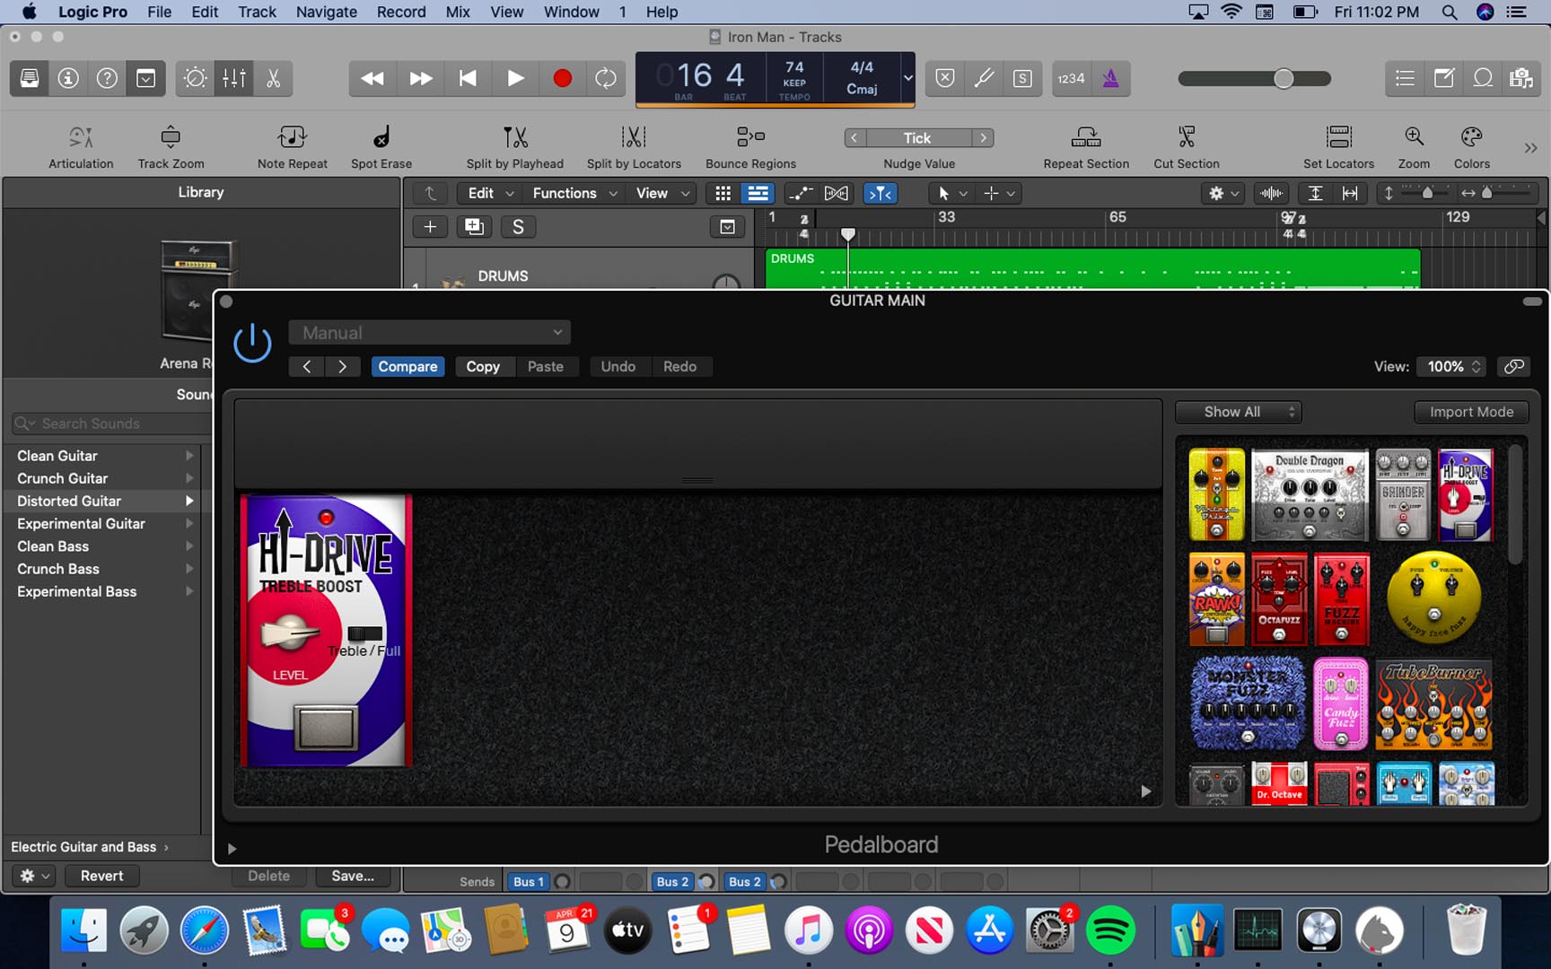
Task: Toggle the plugin Link button
Action: (x=1514, y=366)
